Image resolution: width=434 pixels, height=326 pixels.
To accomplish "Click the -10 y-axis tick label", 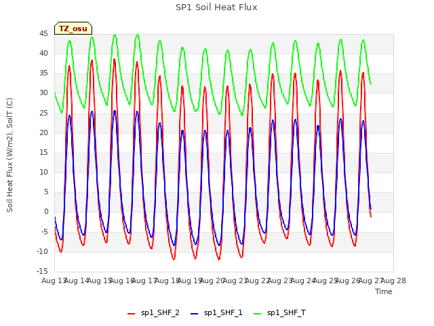I will pos(42,251).
